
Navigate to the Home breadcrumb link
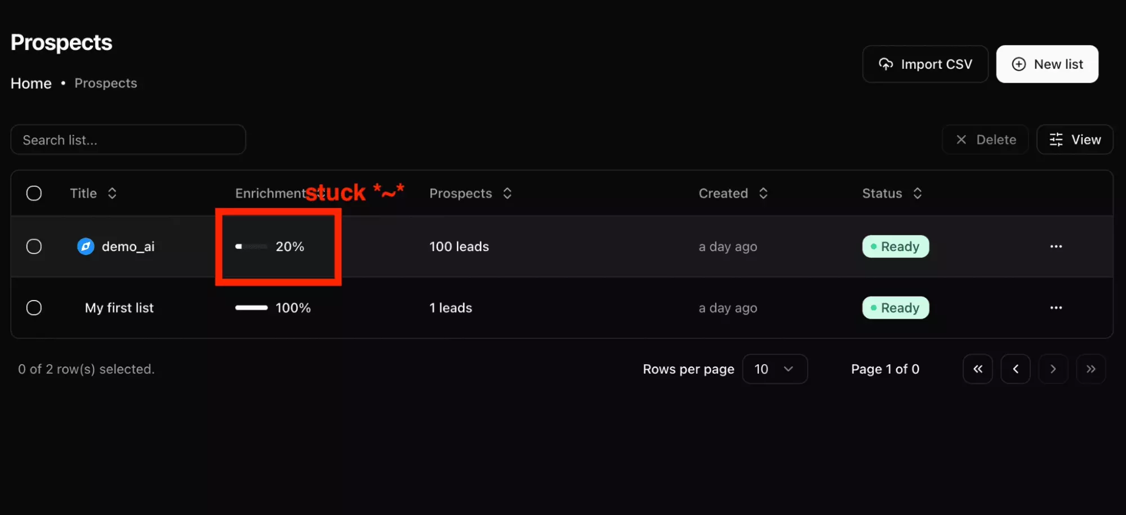point(31,83)
